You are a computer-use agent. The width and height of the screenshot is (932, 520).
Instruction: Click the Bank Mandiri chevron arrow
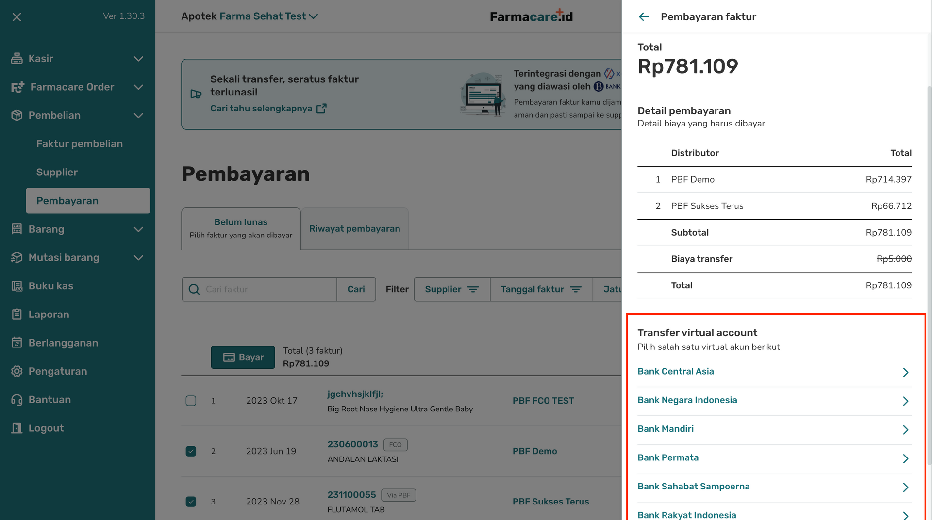[x=906, y=430]
